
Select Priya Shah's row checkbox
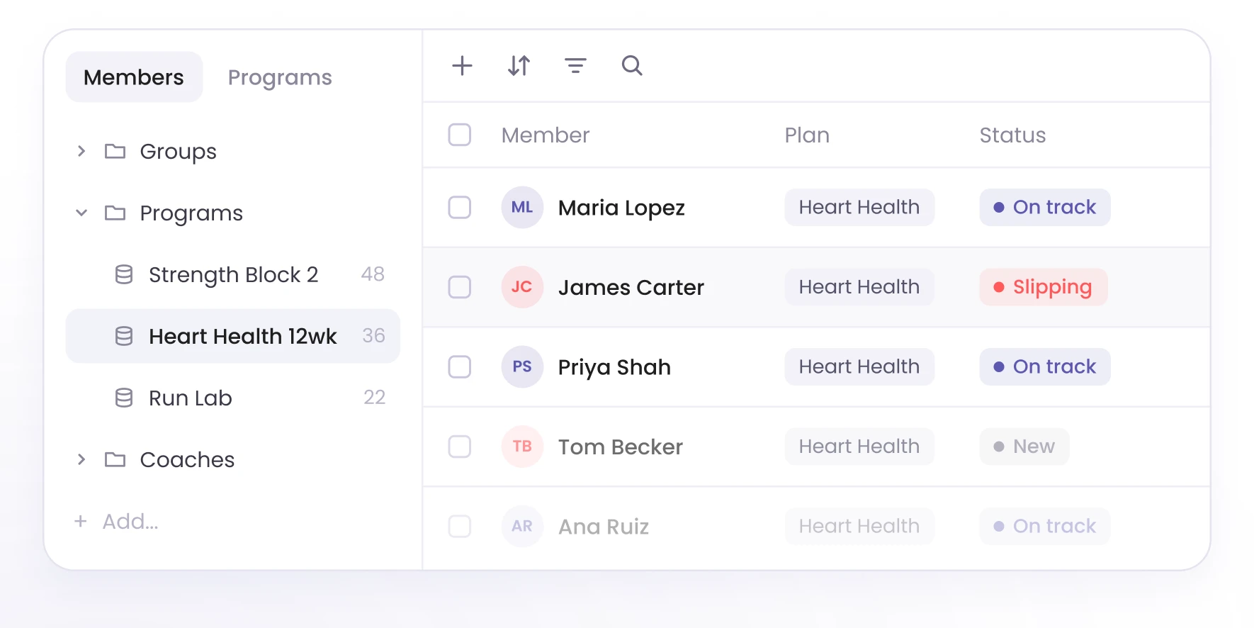460,367
